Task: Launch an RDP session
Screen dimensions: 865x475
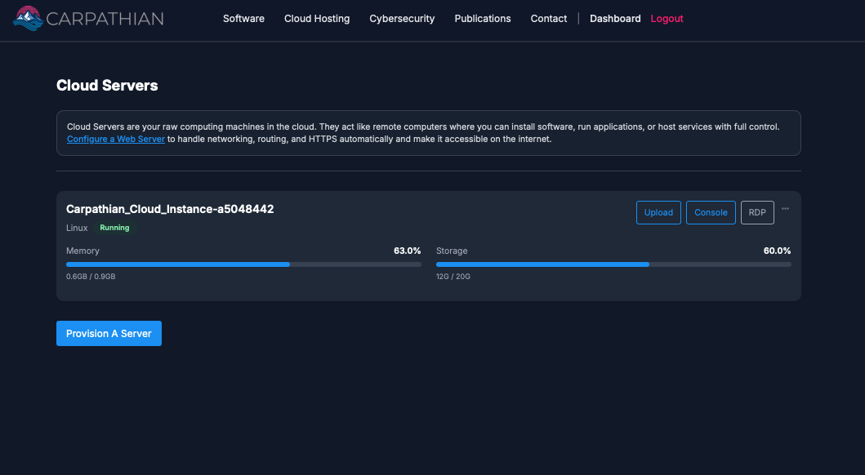Action: coord(756,212)
